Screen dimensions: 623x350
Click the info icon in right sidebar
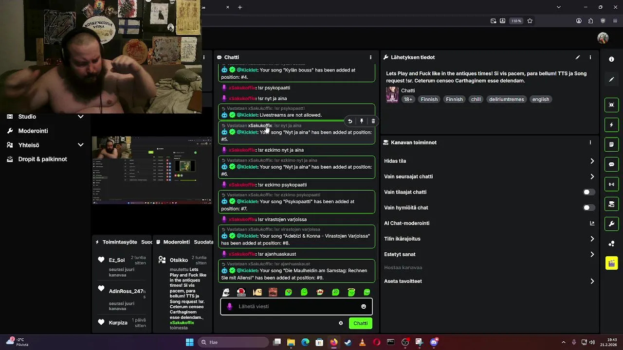[612, 59]
